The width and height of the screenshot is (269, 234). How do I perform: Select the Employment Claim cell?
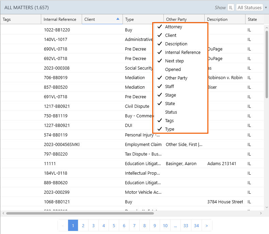tap(143, 145)
